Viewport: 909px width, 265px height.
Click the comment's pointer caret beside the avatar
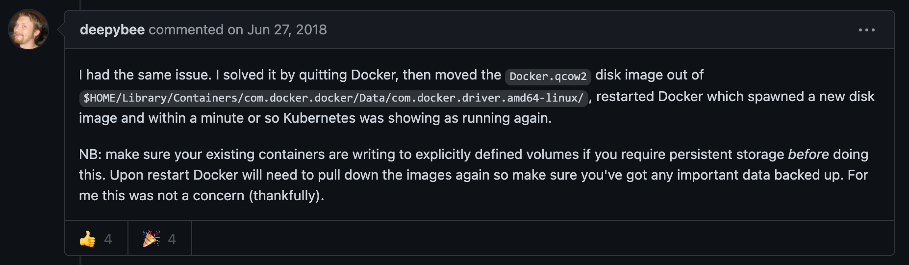[x=61, y=29]
